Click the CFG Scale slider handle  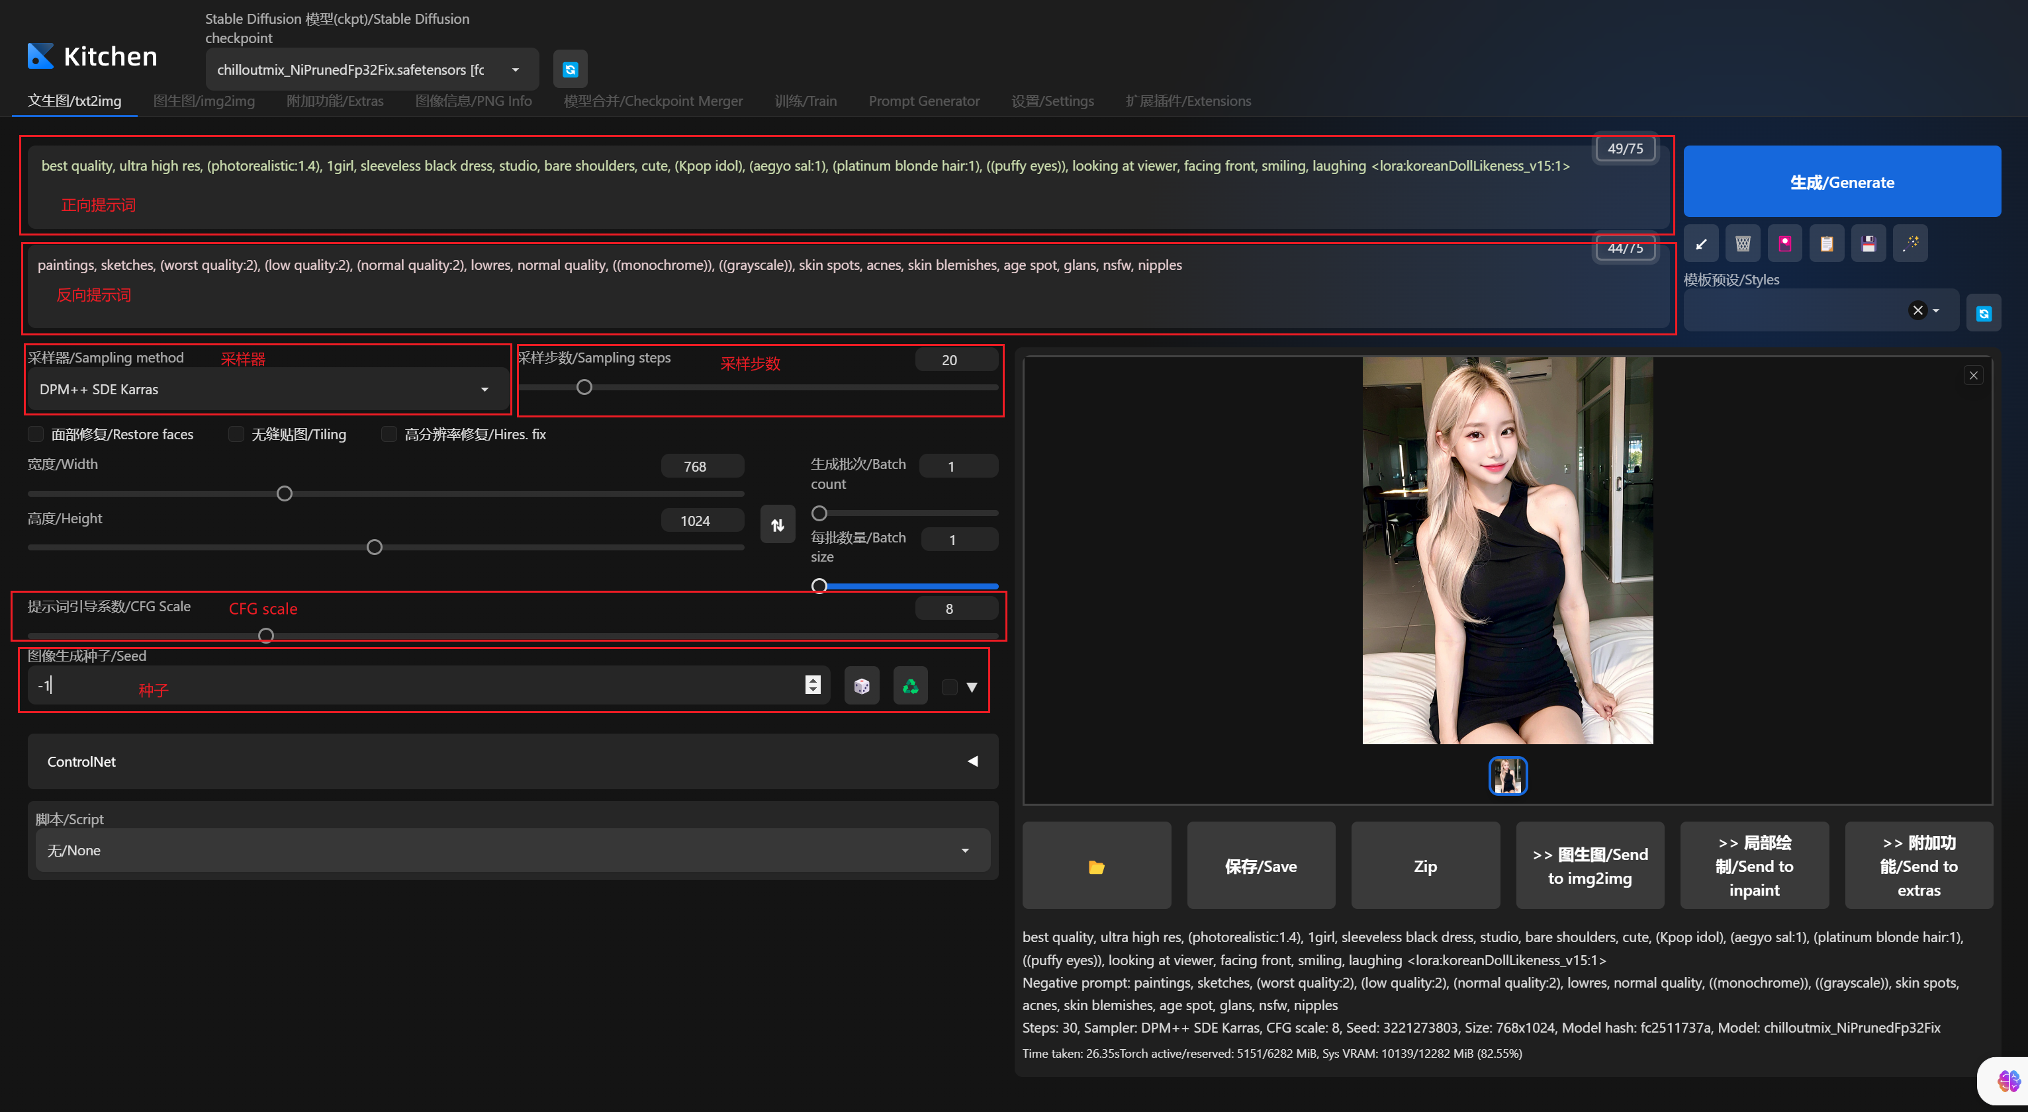(x=266, y=635)
